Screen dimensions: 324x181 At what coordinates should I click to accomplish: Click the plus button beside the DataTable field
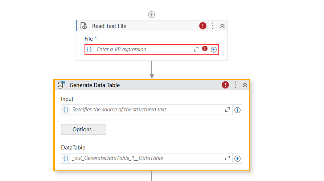pyautogui.click(x=237, y=159)
